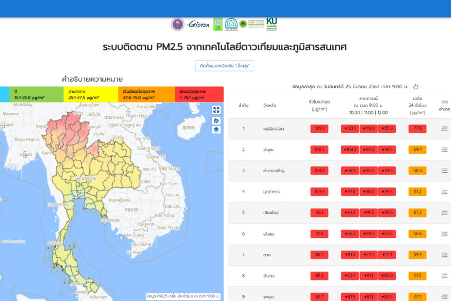This screenshot has width=451, height=301.
Task: Click the ชั่วโมงล่าสุด column header
Action: tap(319, 105)
